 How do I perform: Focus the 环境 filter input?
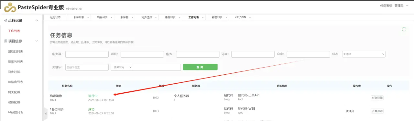(253, 54)
